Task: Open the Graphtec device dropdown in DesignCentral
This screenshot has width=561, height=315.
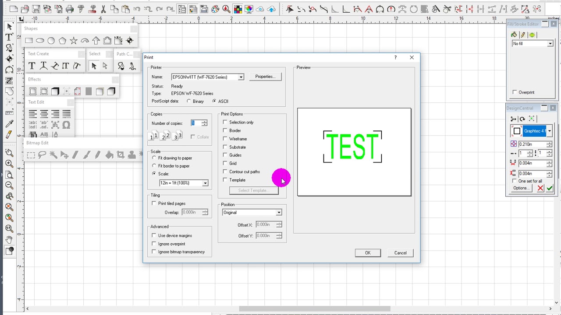Action: pyautogui.click(x=549, y=131)
